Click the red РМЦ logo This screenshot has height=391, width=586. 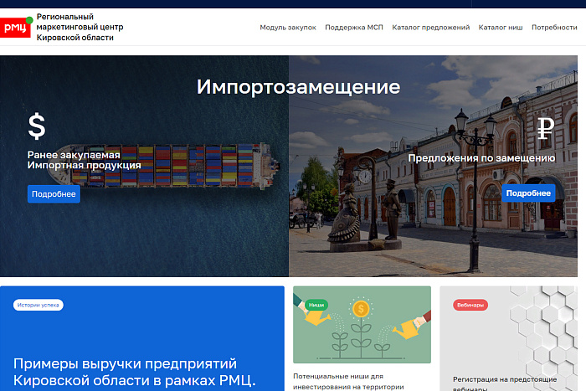click(x=15, y=28)
